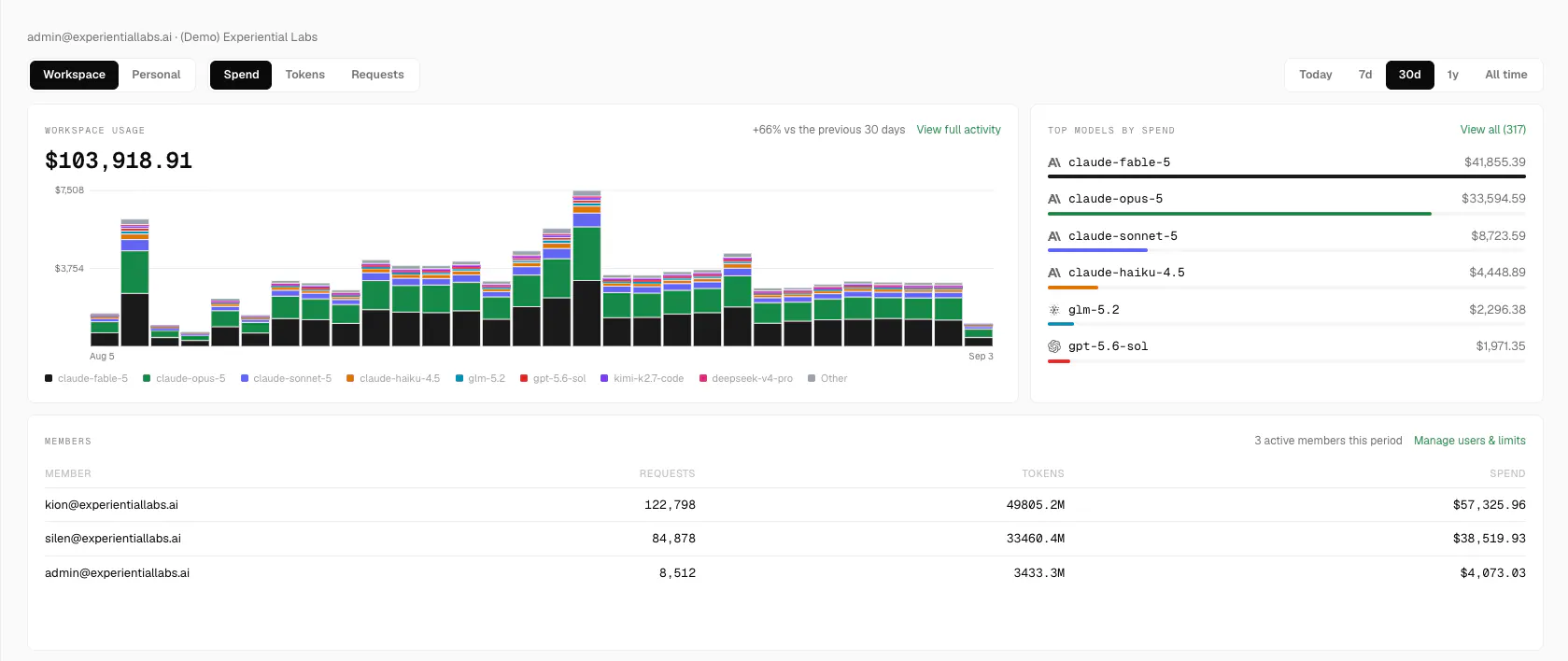Click the gpt-5.6-sol red spend bar

(1059, 361)
